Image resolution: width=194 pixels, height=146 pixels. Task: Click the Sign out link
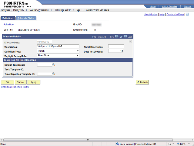click(x=188, y=6)
